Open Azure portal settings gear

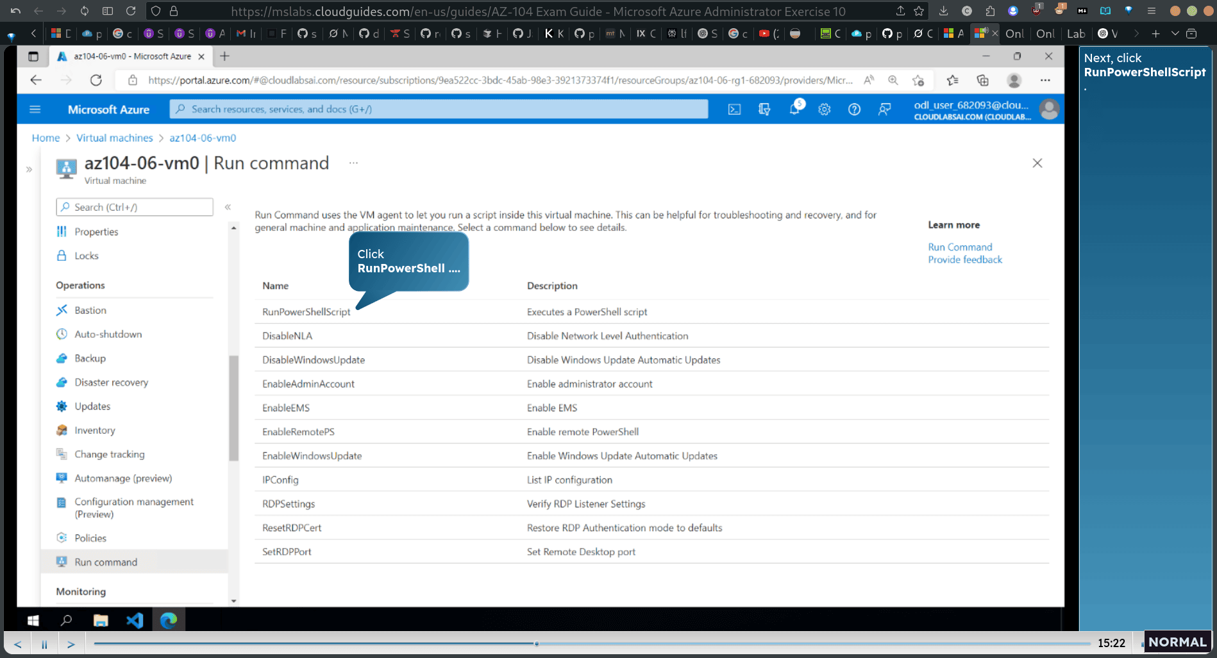(825, 110)
